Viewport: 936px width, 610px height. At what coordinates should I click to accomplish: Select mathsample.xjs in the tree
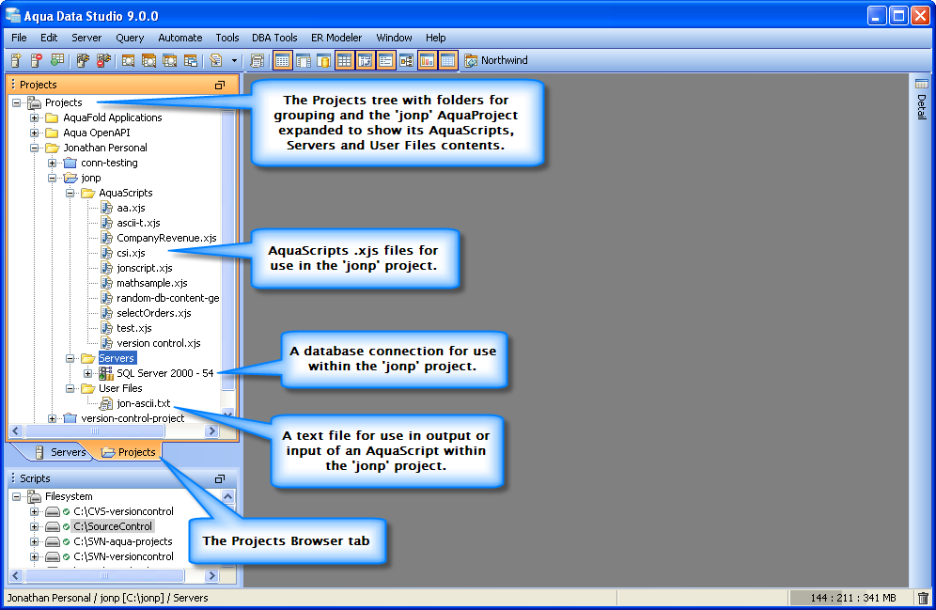pos(152,283)
